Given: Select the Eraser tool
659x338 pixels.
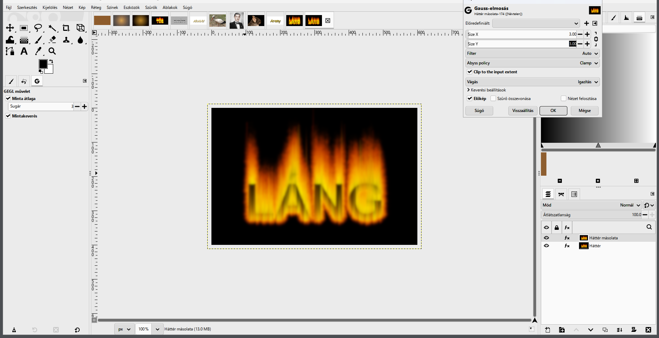Looking at the screenshot, I should click(52, 40).
